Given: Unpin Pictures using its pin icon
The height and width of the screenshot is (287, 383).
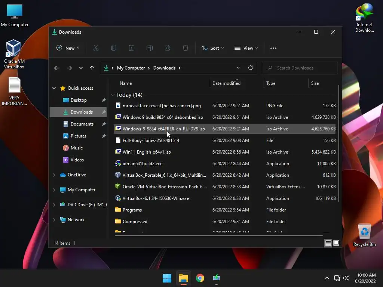Looking at the screenshot, I should click(x=104, y=136).
